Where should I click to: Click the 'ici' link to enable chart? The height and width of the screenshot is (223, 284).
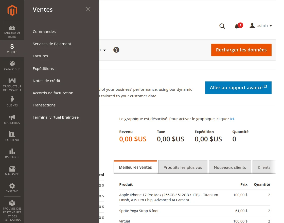click(232, 119)
